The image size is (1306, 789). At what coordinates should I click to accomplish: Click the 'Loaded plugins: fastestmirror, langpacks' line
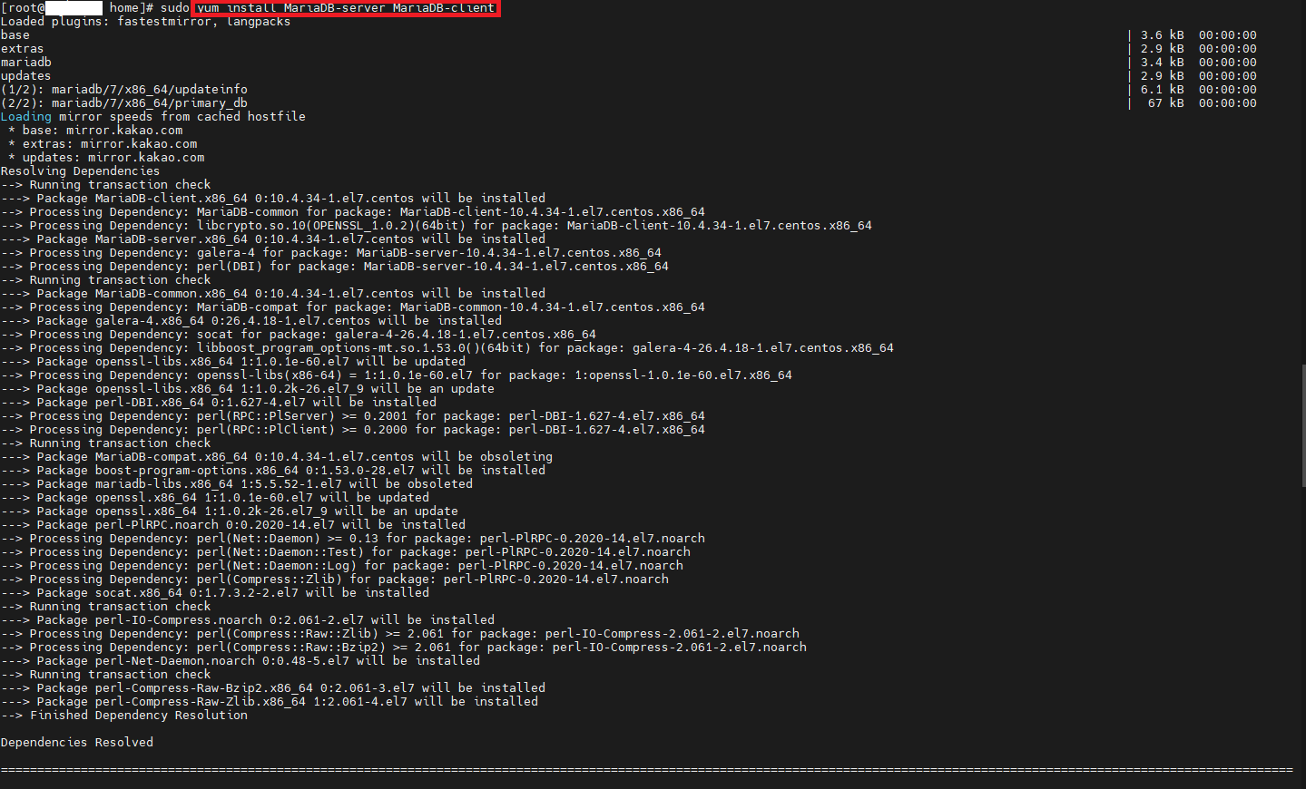click(x=146, y=22)
